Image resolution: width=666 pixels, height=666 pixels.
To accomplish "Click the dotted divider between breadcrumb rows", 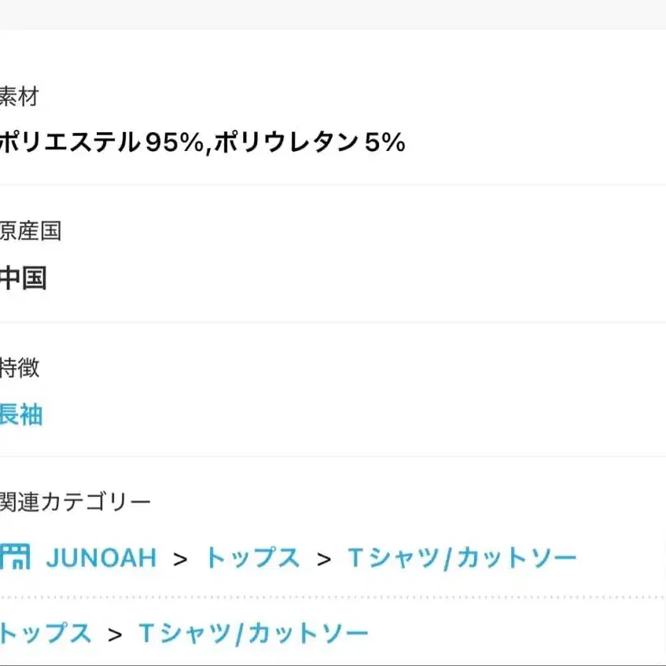I will (x=333, y=597).
